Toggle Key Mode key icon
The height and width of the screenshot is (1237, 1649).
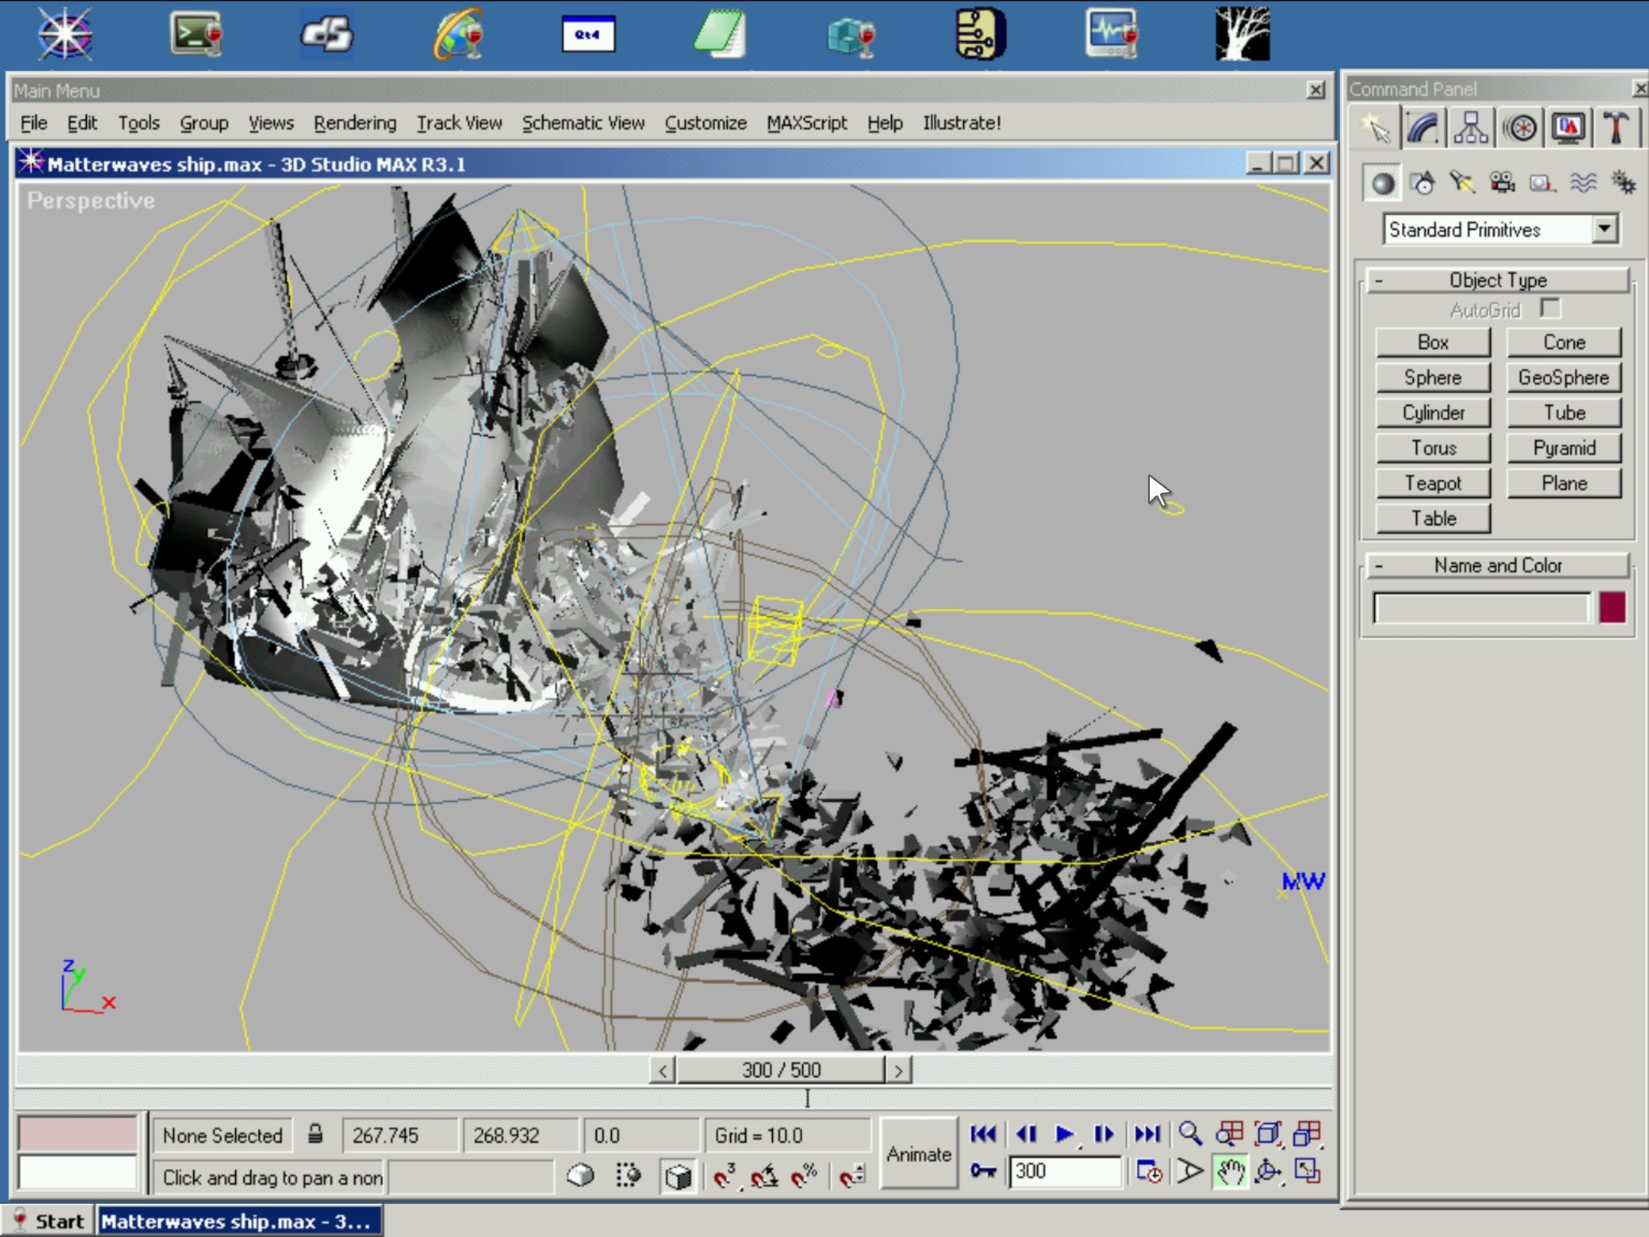pyautogui.click(x=983, y=1171)
